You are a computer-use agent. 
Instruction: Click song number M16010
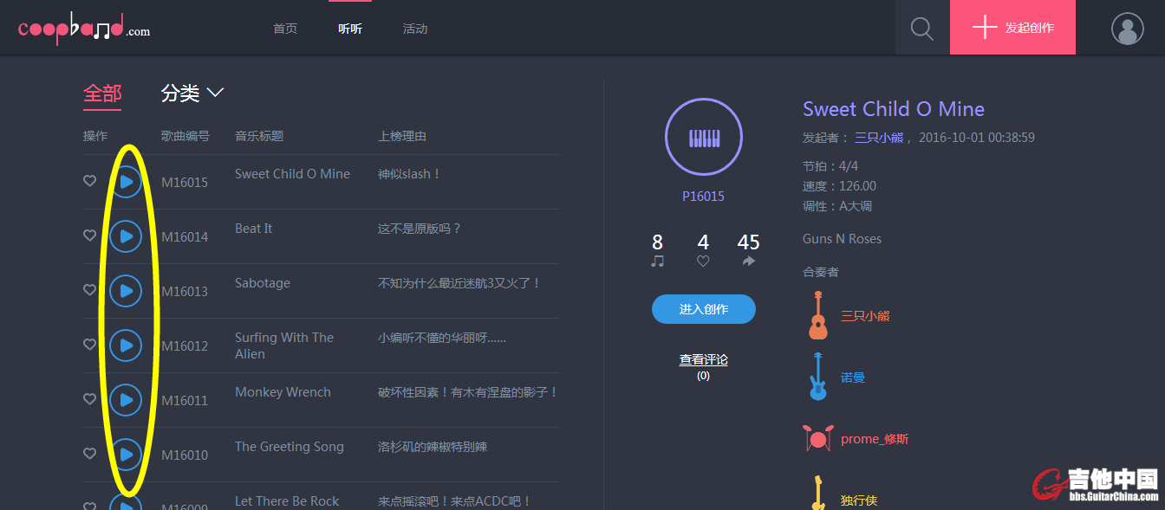click(x=185, y=455)
